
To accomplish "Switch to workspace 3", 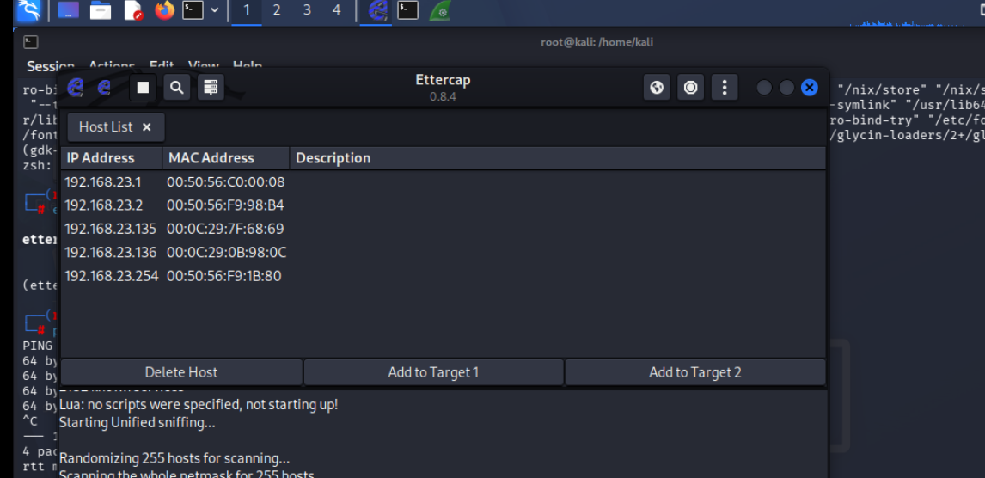I will click(307, 10).
